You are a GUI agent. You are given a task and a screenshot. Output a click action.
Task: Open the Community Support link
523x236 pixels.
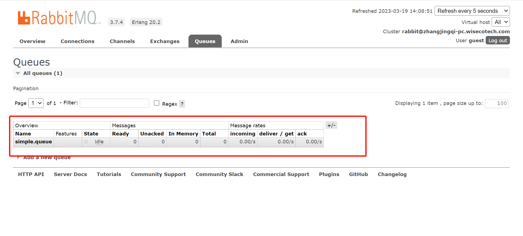click(x=158, y=174)
